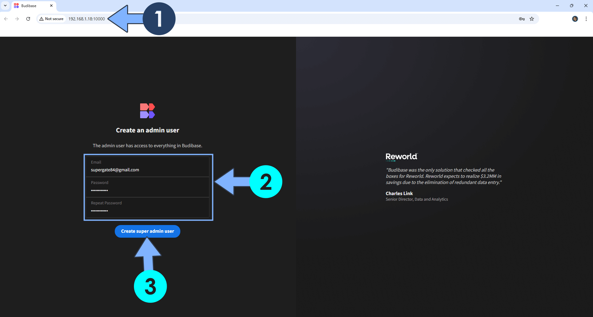Open the Chrome three-dot menu
This screenshot has width=593, height=317.
[x=586, y=19]
